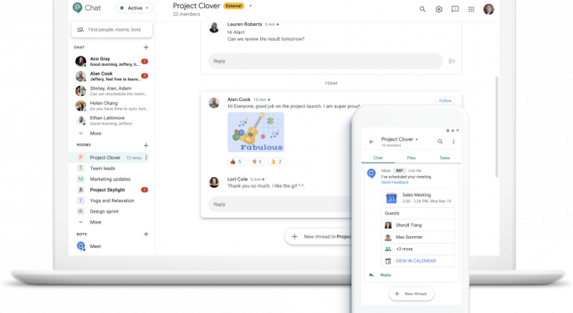This screenshot has width=573, height=313.
Task: Click Lori Cole's avatar in the thread
Action: (214, 182)
